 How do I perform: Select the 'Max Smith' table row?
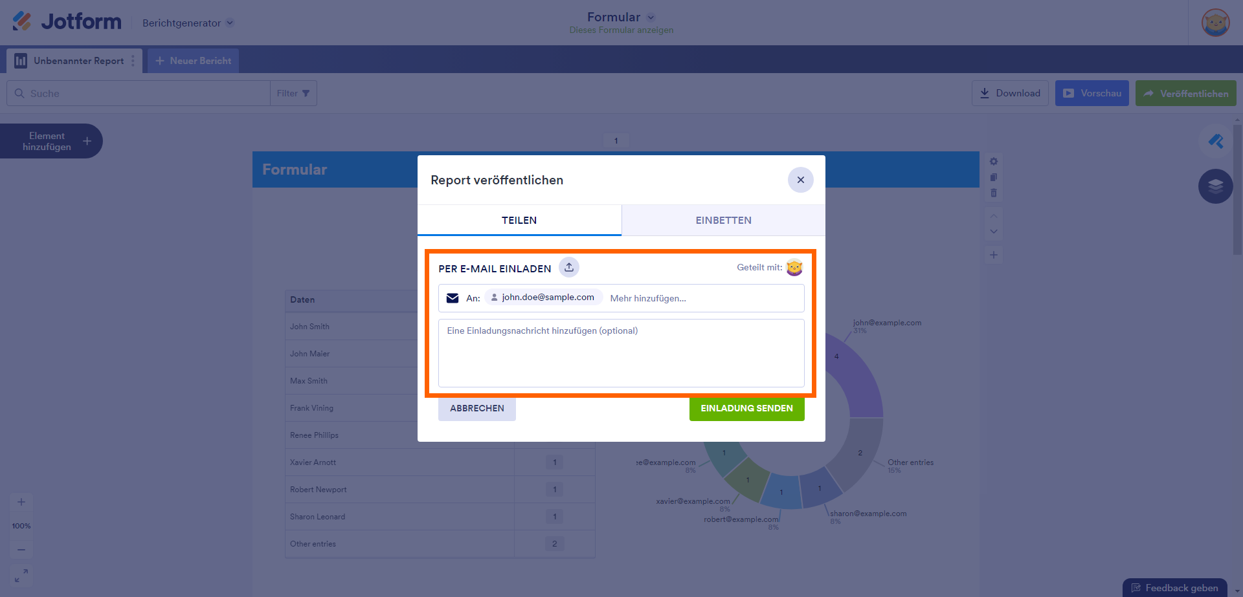(440, 381)
